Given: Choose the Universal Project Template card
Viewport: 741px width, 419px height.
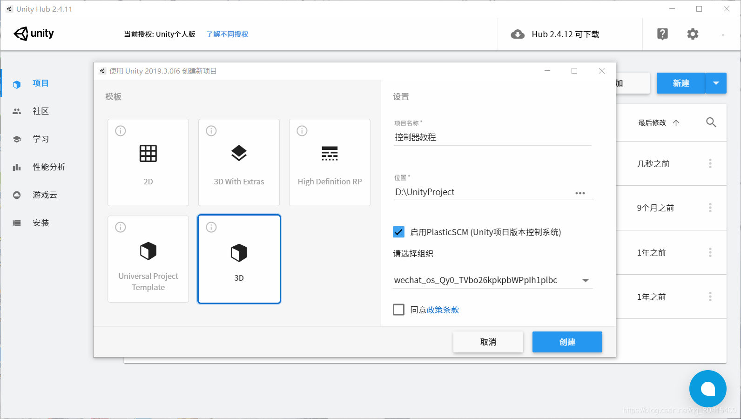Looking at the screenshot, I should coord(148,259).
